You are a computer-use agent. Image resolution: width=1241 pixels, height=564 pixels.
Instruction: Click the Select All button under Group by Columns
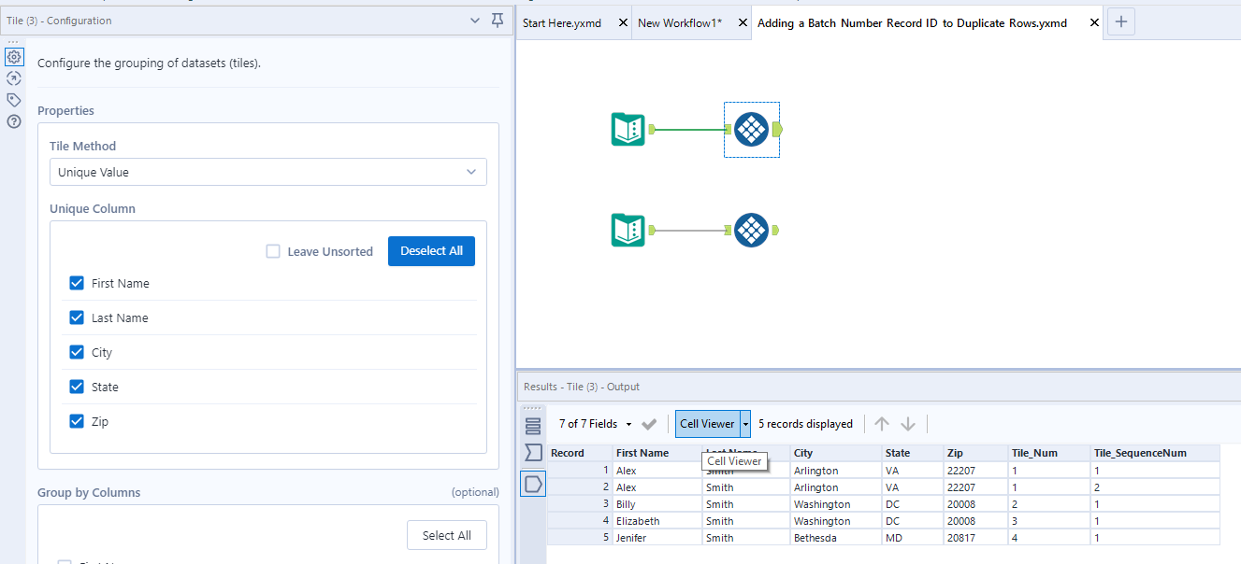(x=446, y=534)
